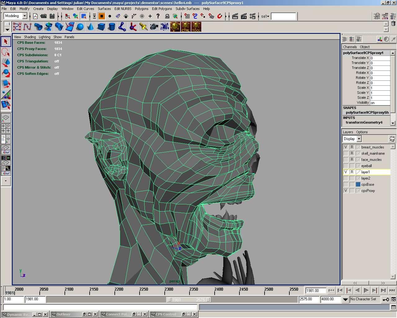Toggle visibility box of eyeball layer

pos(346,166)
